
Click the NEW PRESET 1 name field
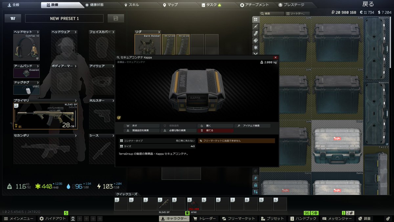[x=64, y=18]
